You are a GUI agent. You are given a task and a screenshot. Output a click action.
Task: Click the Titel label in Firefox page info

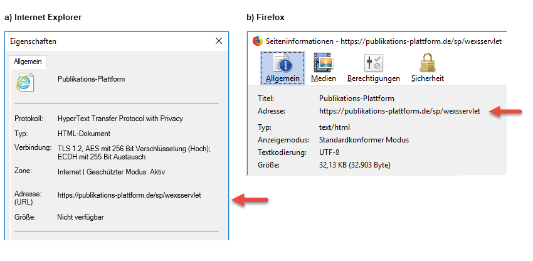click(266, 99)
